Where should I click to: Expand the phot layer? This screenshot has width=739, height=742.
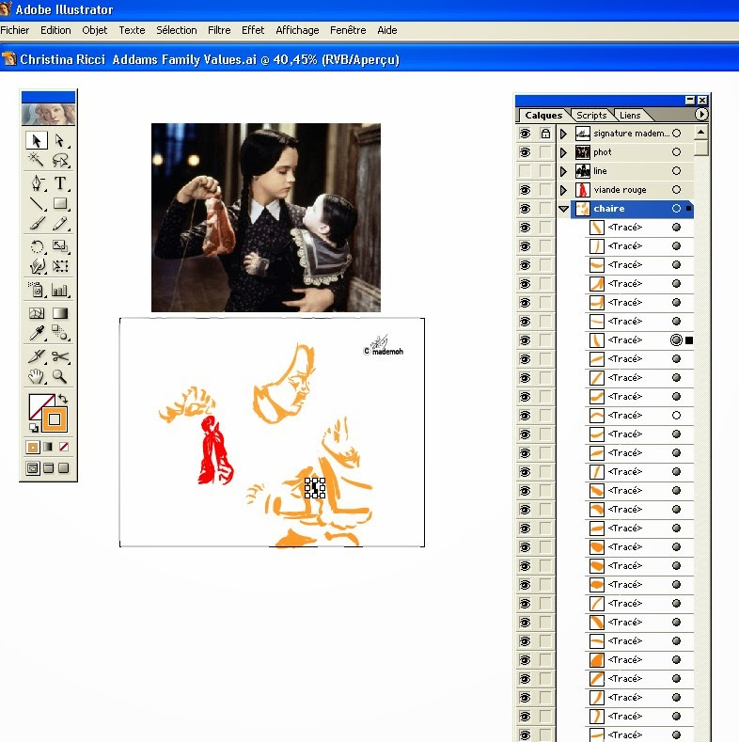tap(563, 152)
